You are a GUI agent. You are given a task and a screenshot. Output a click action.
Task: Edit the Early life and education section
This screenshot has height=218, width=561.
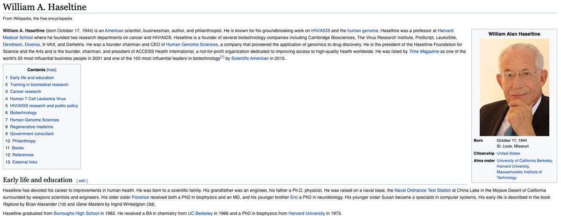point(82,180)
